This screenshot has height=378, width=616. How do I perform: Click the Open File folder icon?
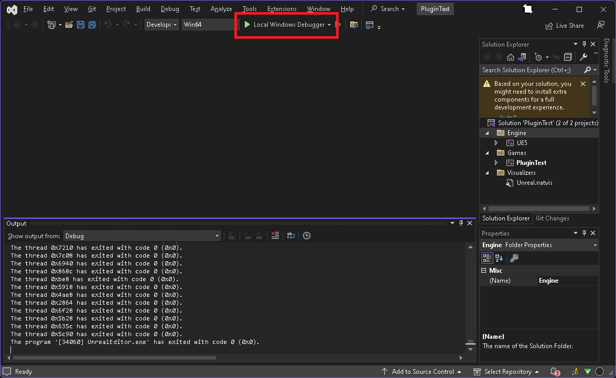69,25
